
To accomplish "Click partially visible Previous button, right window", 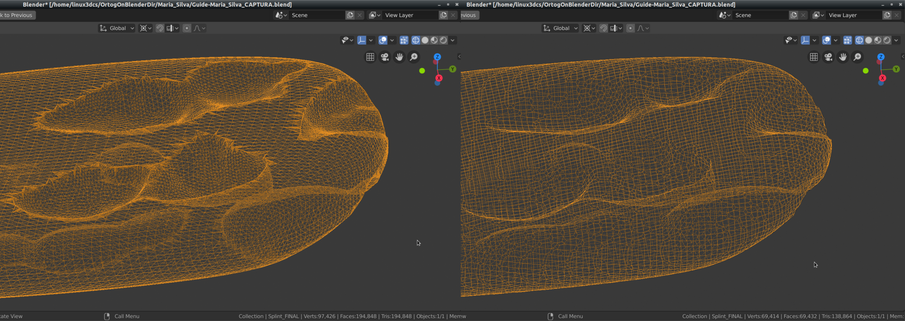I will coord(470,15).
